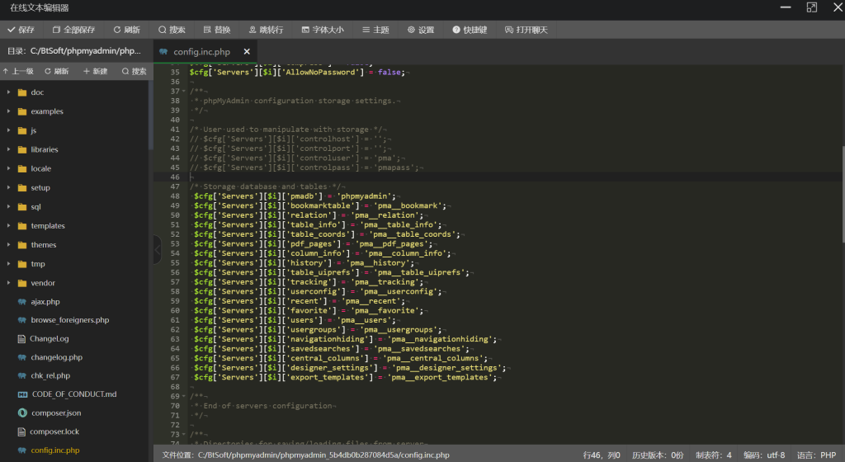Collapse the file sidebar using edge handle
The image size is (845, 462).
[x=158, y=249]
